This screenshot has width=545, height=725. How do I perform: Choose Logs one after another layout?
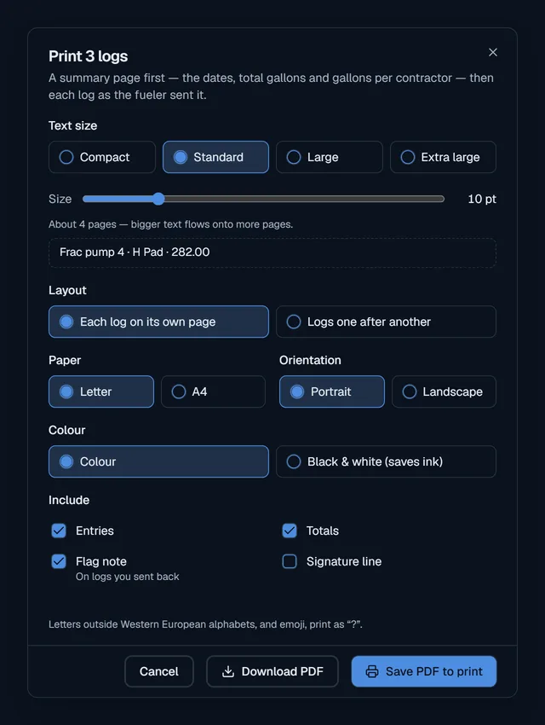tap(387, 322)
